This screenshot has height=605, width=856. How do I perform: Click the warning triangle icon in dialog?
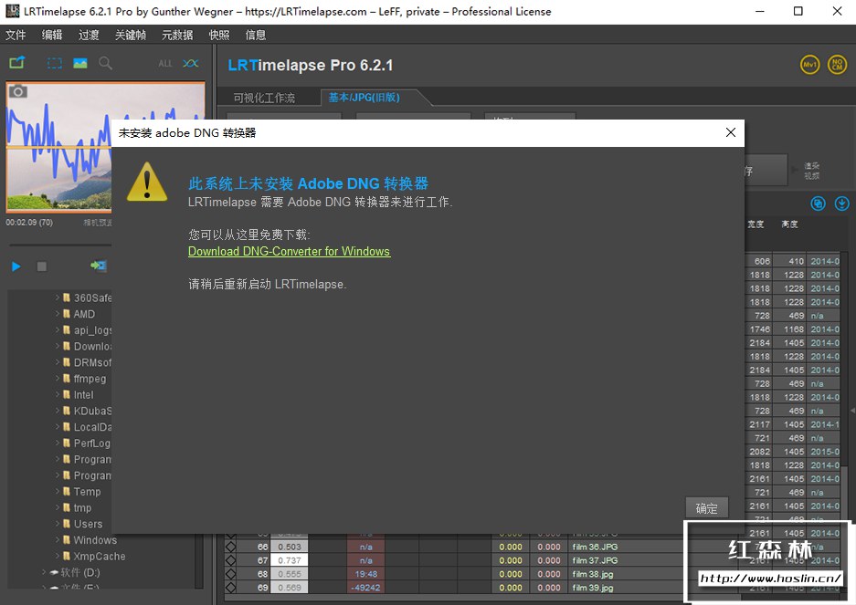(x=147, y=183)
